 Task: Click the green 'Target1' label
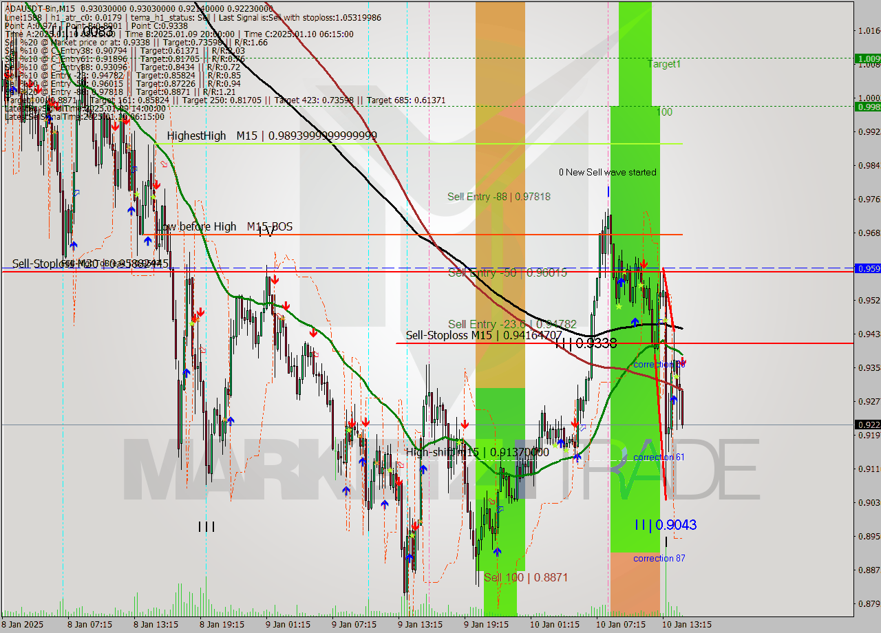[x=664, y=63]
